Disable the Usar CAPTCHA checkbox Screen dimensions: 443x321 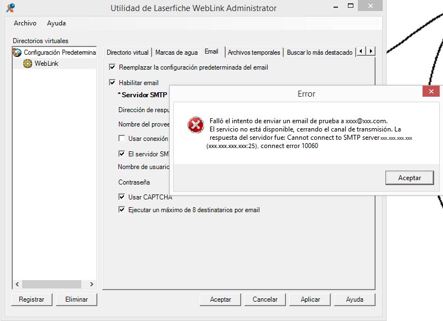click(x=122, y=197)
